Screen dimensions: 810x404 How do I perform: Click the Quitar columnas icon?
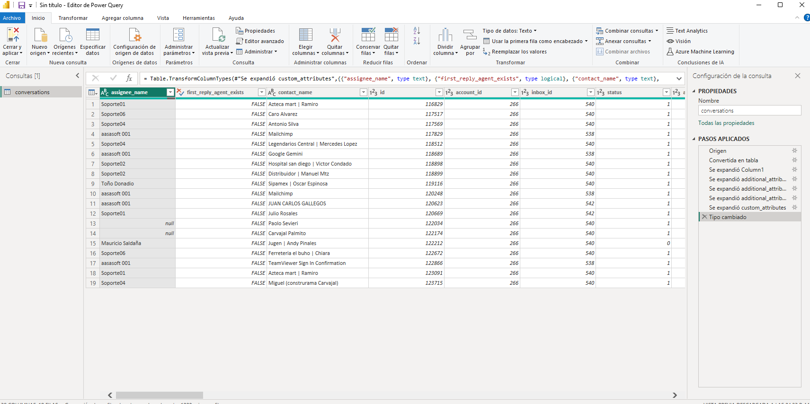[335, 35]
